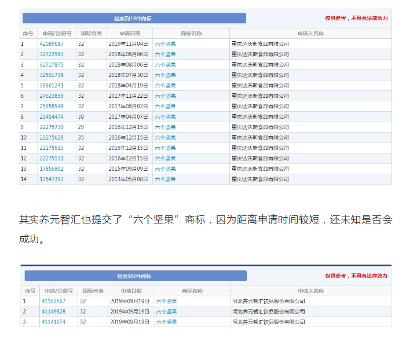Click 商标名称 column header in top table

(191, 34)
